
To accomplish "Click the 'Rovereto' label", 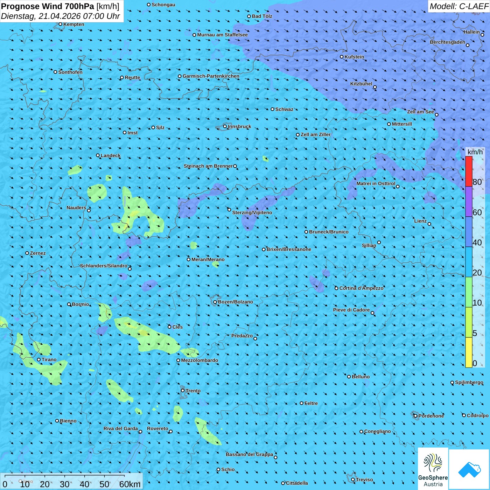I will [x=157, y=428].
